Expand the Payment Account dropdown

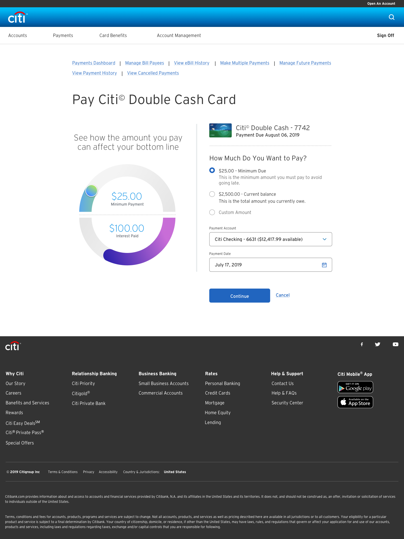[x=270, y=239]
